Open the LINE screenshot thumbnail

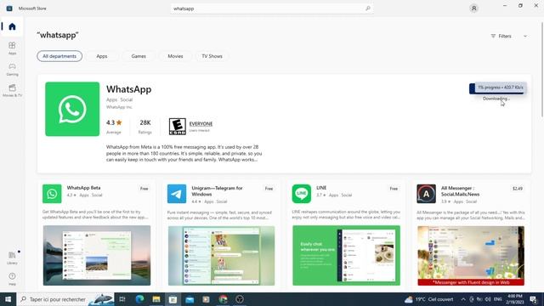(x=346, y=256)
